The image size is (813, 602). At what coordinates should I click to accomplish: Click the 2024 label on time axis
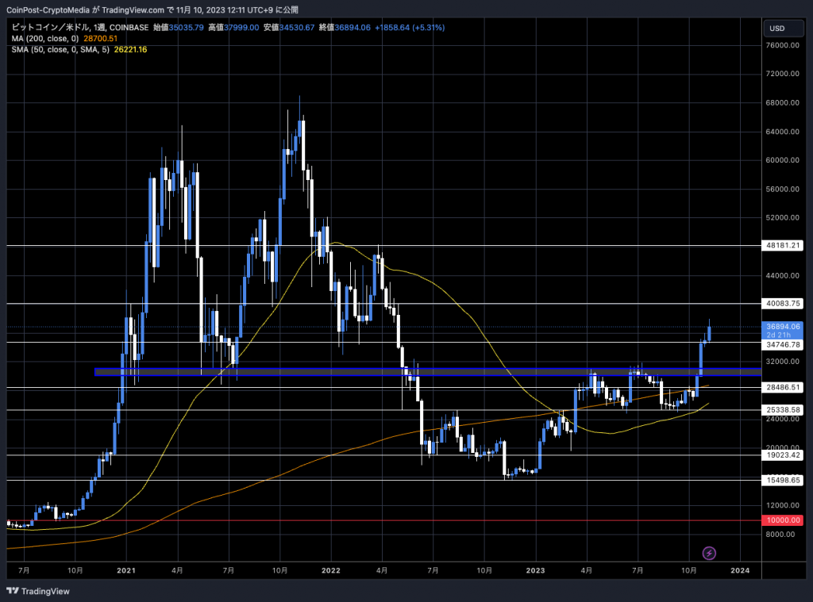tap(740, 569)
